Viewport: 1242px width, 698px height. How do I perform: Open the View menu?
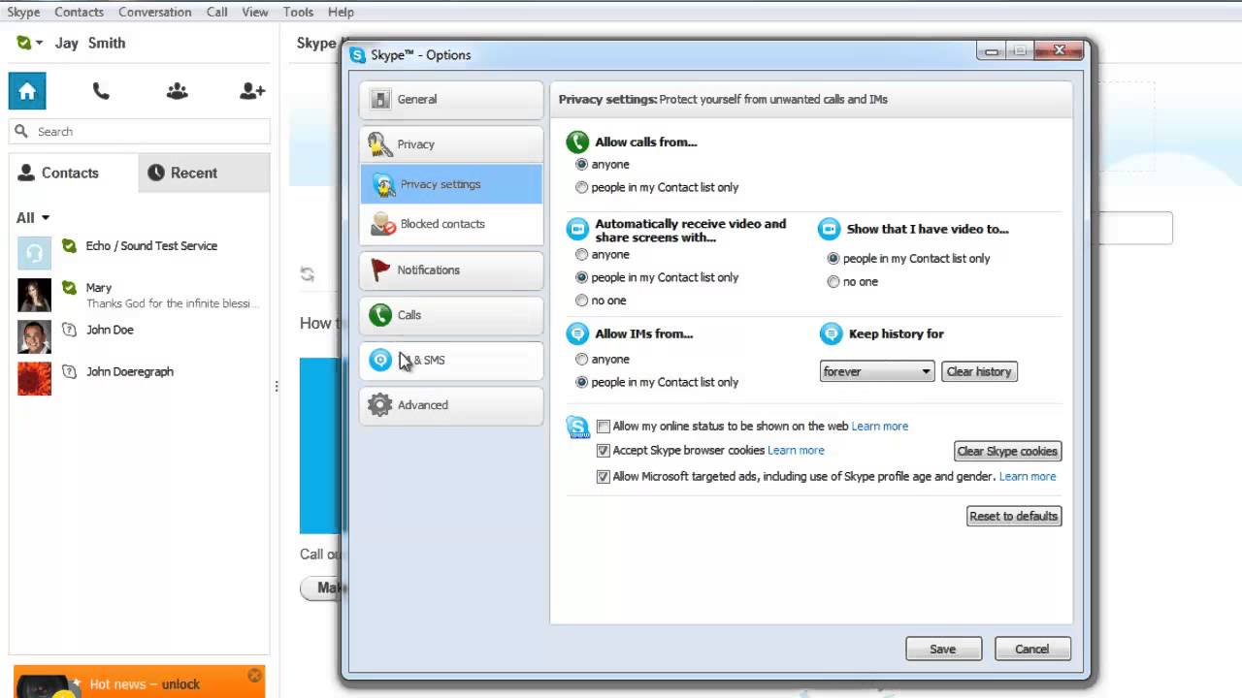255,12
